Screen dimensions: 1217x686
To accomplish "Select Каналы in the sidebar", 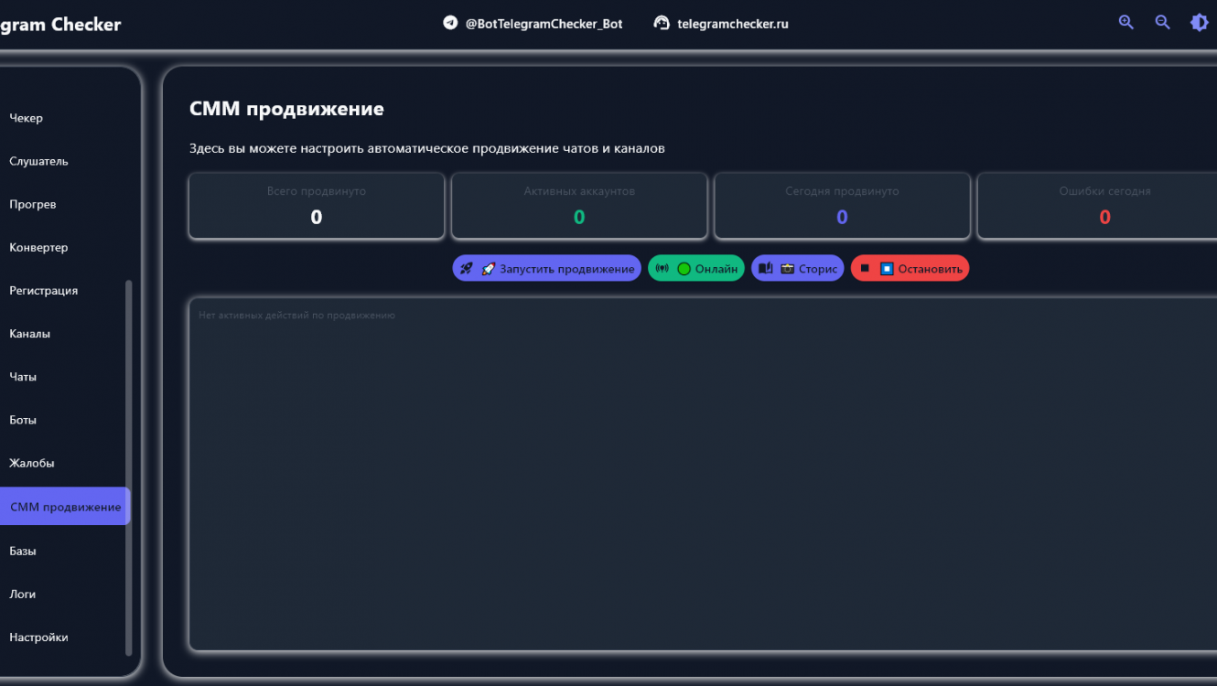I will (x=29, y=334).
